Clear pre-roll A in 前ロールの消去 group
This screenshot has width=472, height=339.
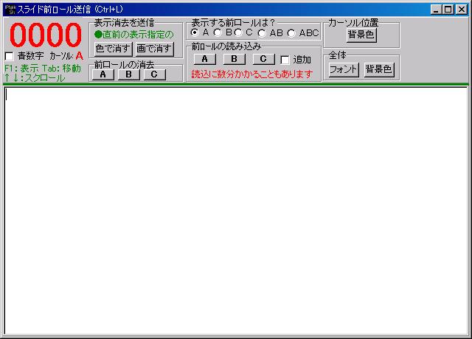(103, 74)
